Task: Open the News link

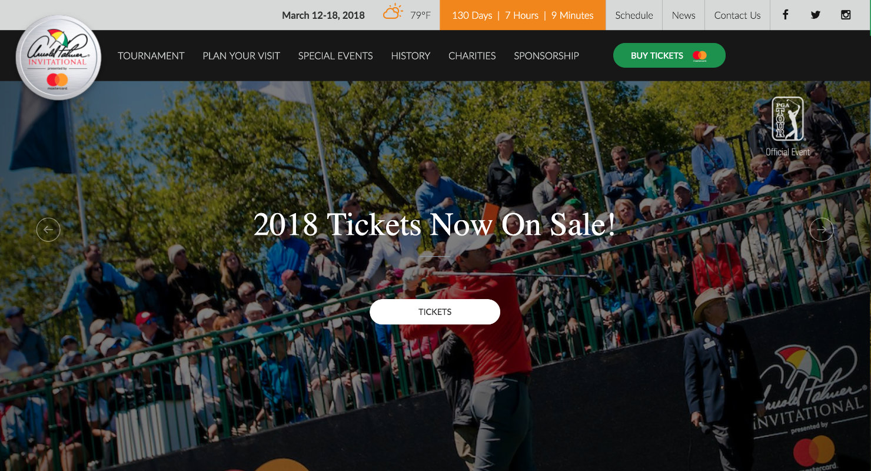Action: 683,15
